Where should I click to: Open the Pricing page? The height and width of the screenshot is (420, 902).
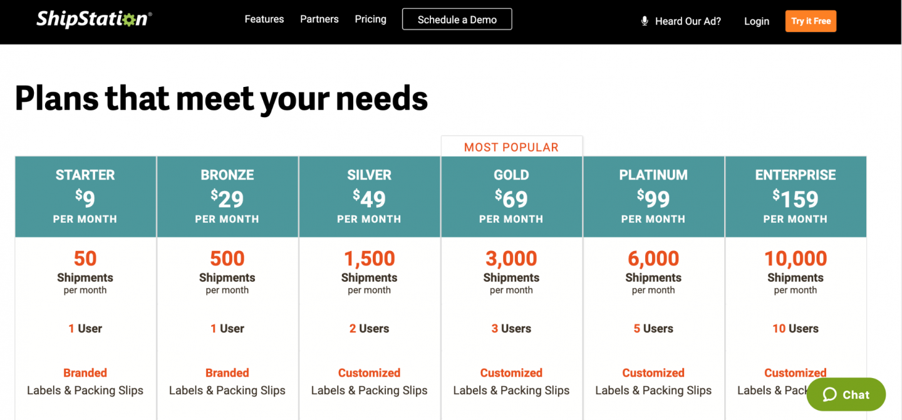click(x=370, y=19)
